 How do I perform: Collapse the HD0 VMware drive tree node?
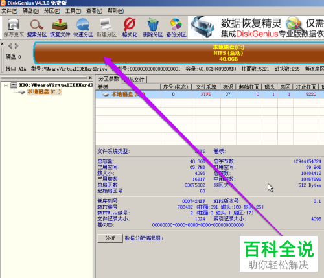tap(6, 86)
